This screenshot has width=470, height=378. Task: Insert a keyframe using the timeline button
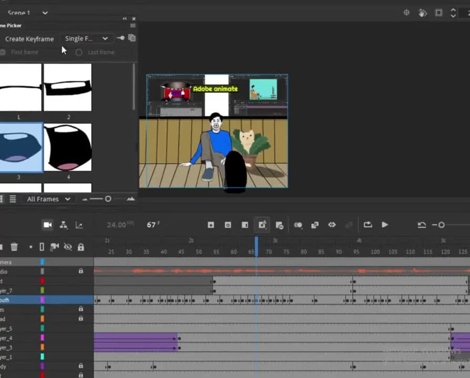coord(211,224)
